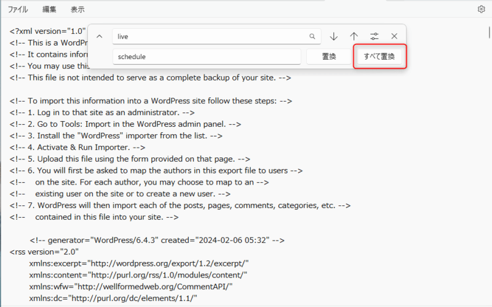Collapse the replace row with the chevron

100,36
